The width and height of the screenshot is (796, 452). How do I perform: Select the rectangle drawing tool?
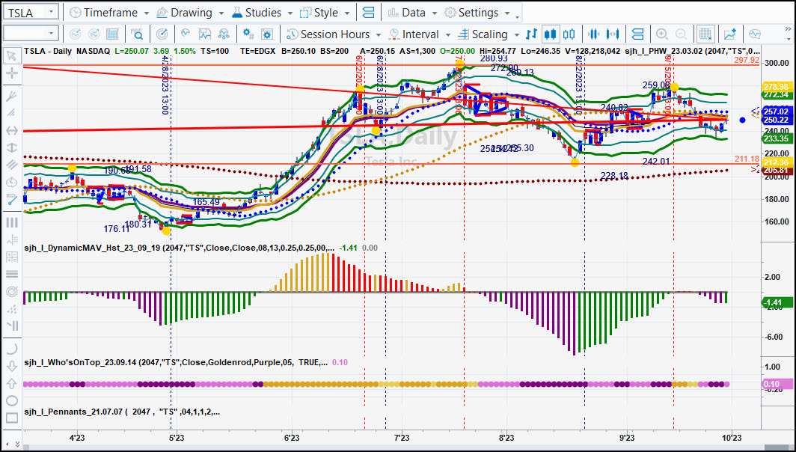(12, 418)
